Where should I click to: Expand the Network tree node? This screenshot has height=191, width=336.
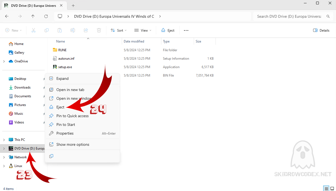coord(4,157)
